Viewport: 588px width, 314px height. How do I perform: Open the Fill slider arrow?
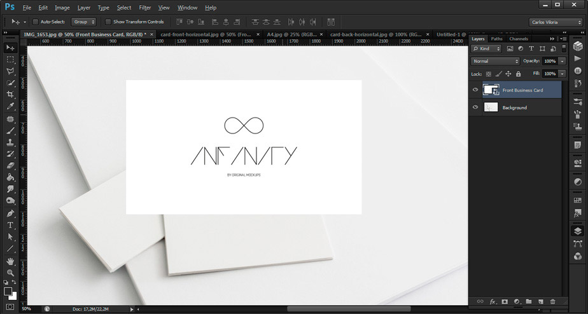562,74
